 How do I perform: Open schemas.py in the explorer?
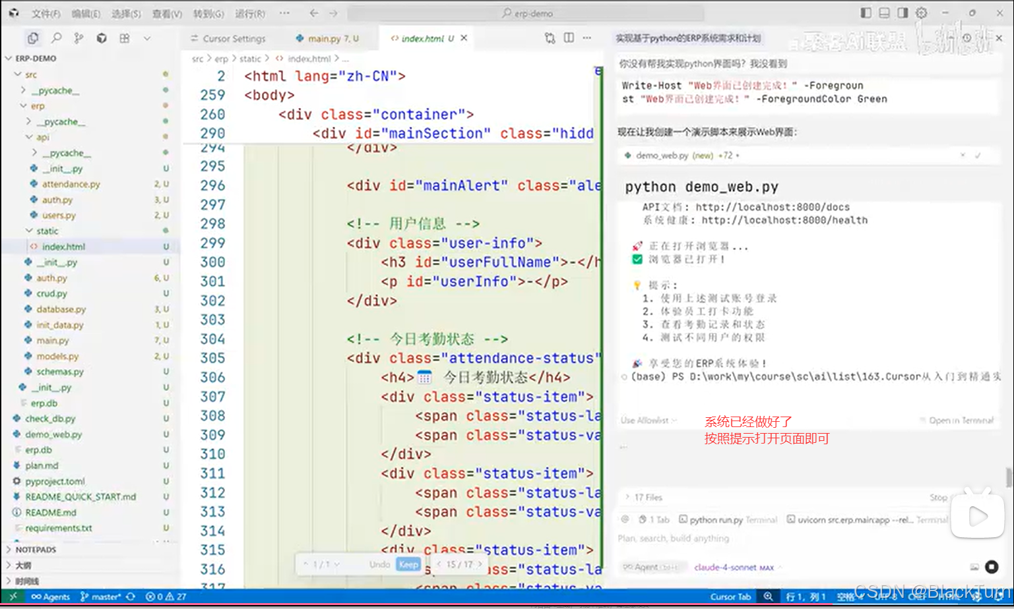coord(60,372)
